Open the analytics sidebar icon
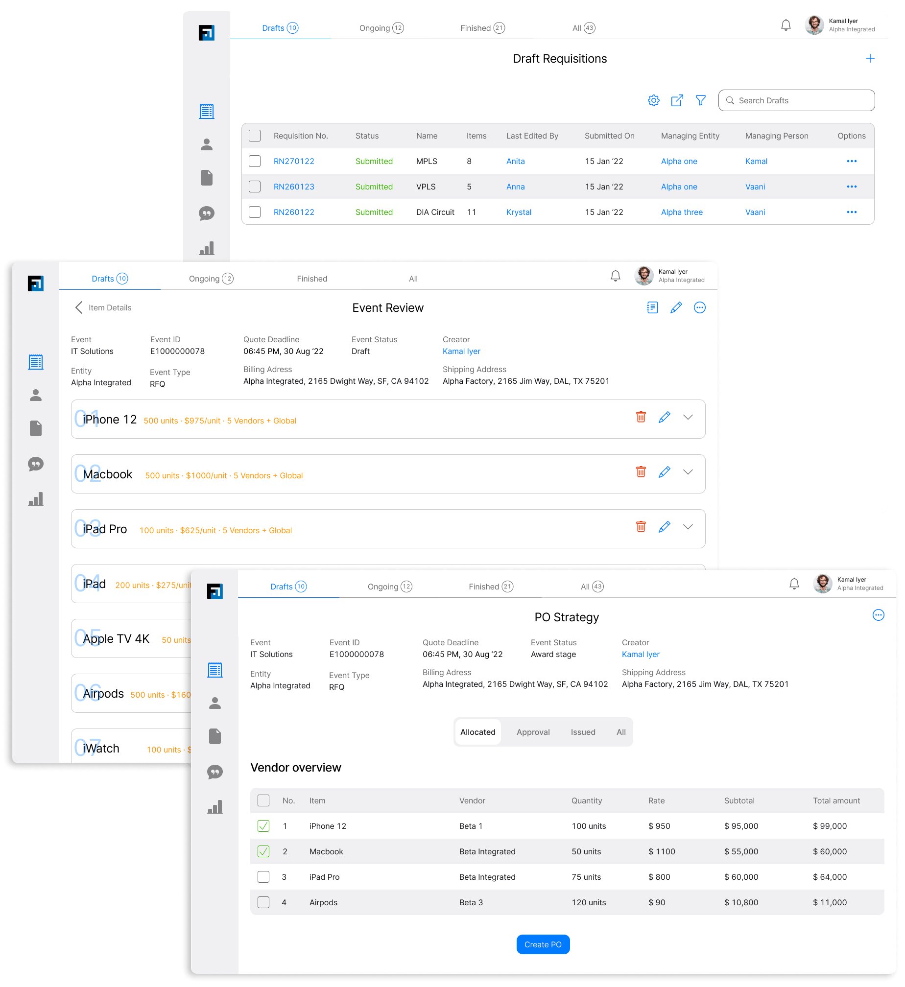The width and height of the screenshot is (905, 987). (x=36, y=499)
